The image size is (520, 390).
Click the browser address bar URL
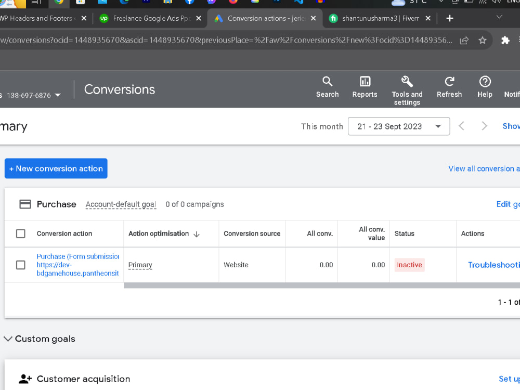[x=226, y=40]
